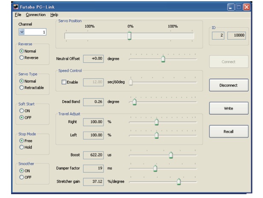Screen dimensions: 263x198
Task: Turn Smoother OFF
Action: pyautogui.click(x=21, y=177)
